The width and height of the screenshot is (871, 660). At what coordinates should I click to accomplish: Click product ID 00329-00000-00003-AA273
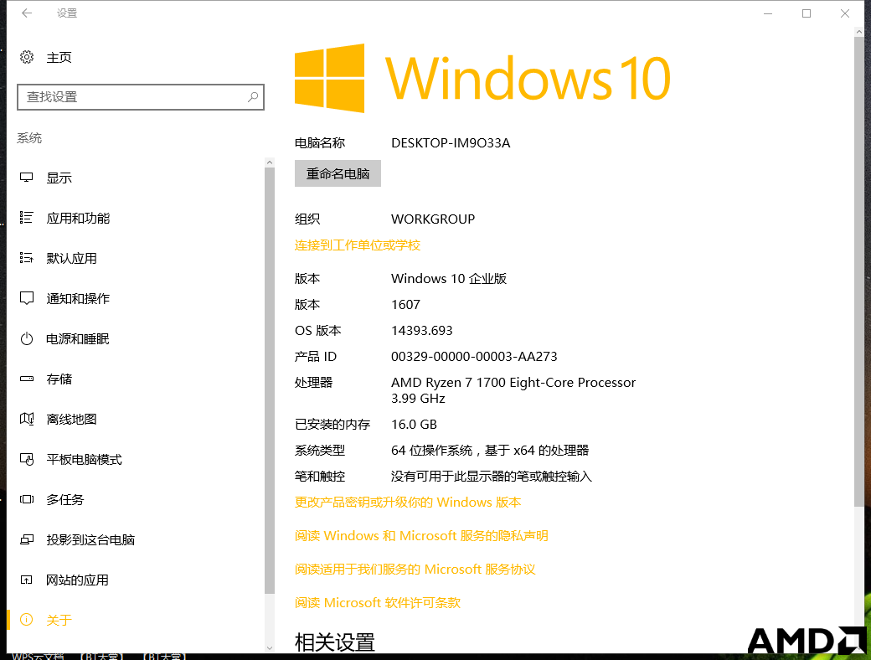click(474, 357)
